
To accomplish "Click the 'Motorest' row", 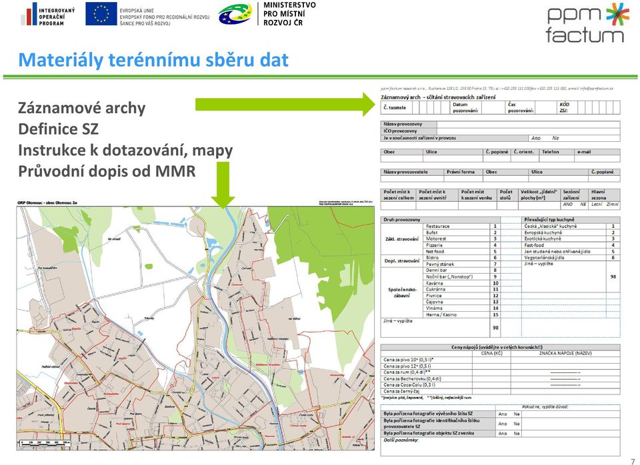I will [x=461, y=238].
